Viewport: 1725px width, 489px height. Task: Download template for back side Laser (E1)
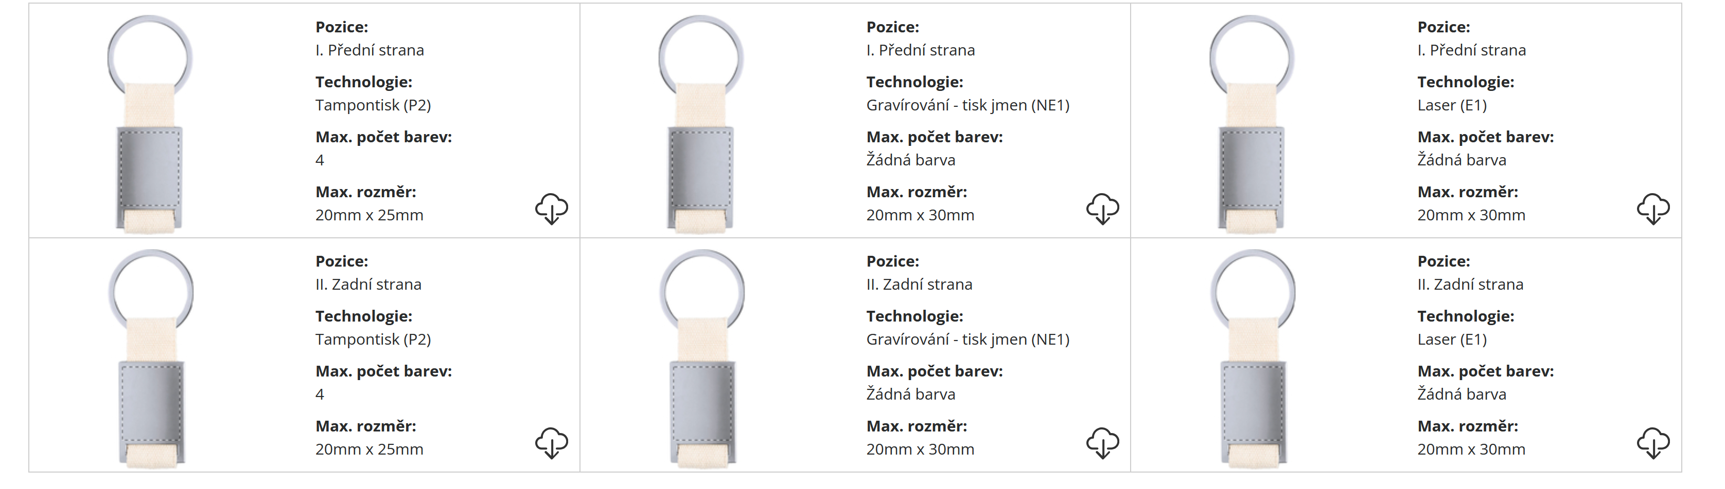point(1652,443)
